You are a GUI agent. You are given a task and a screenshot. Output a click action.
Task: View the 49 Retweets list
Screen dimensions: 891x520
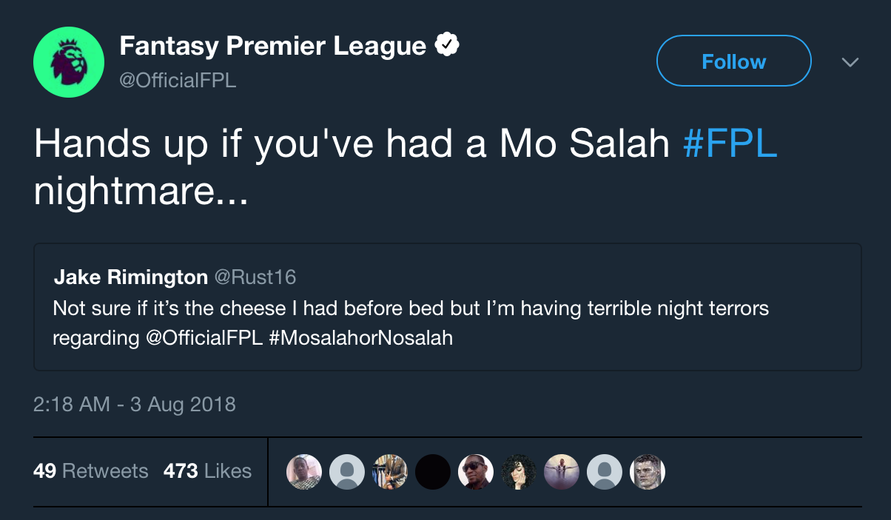[x=91, y=471]
